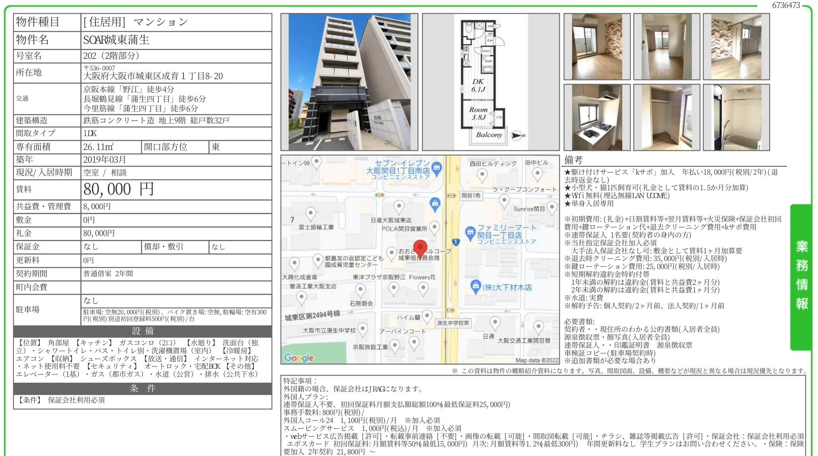The width and height of the screenshot is (818, 456).
Task: Click the 備考 remarks heading
Action: coord(573,160)
